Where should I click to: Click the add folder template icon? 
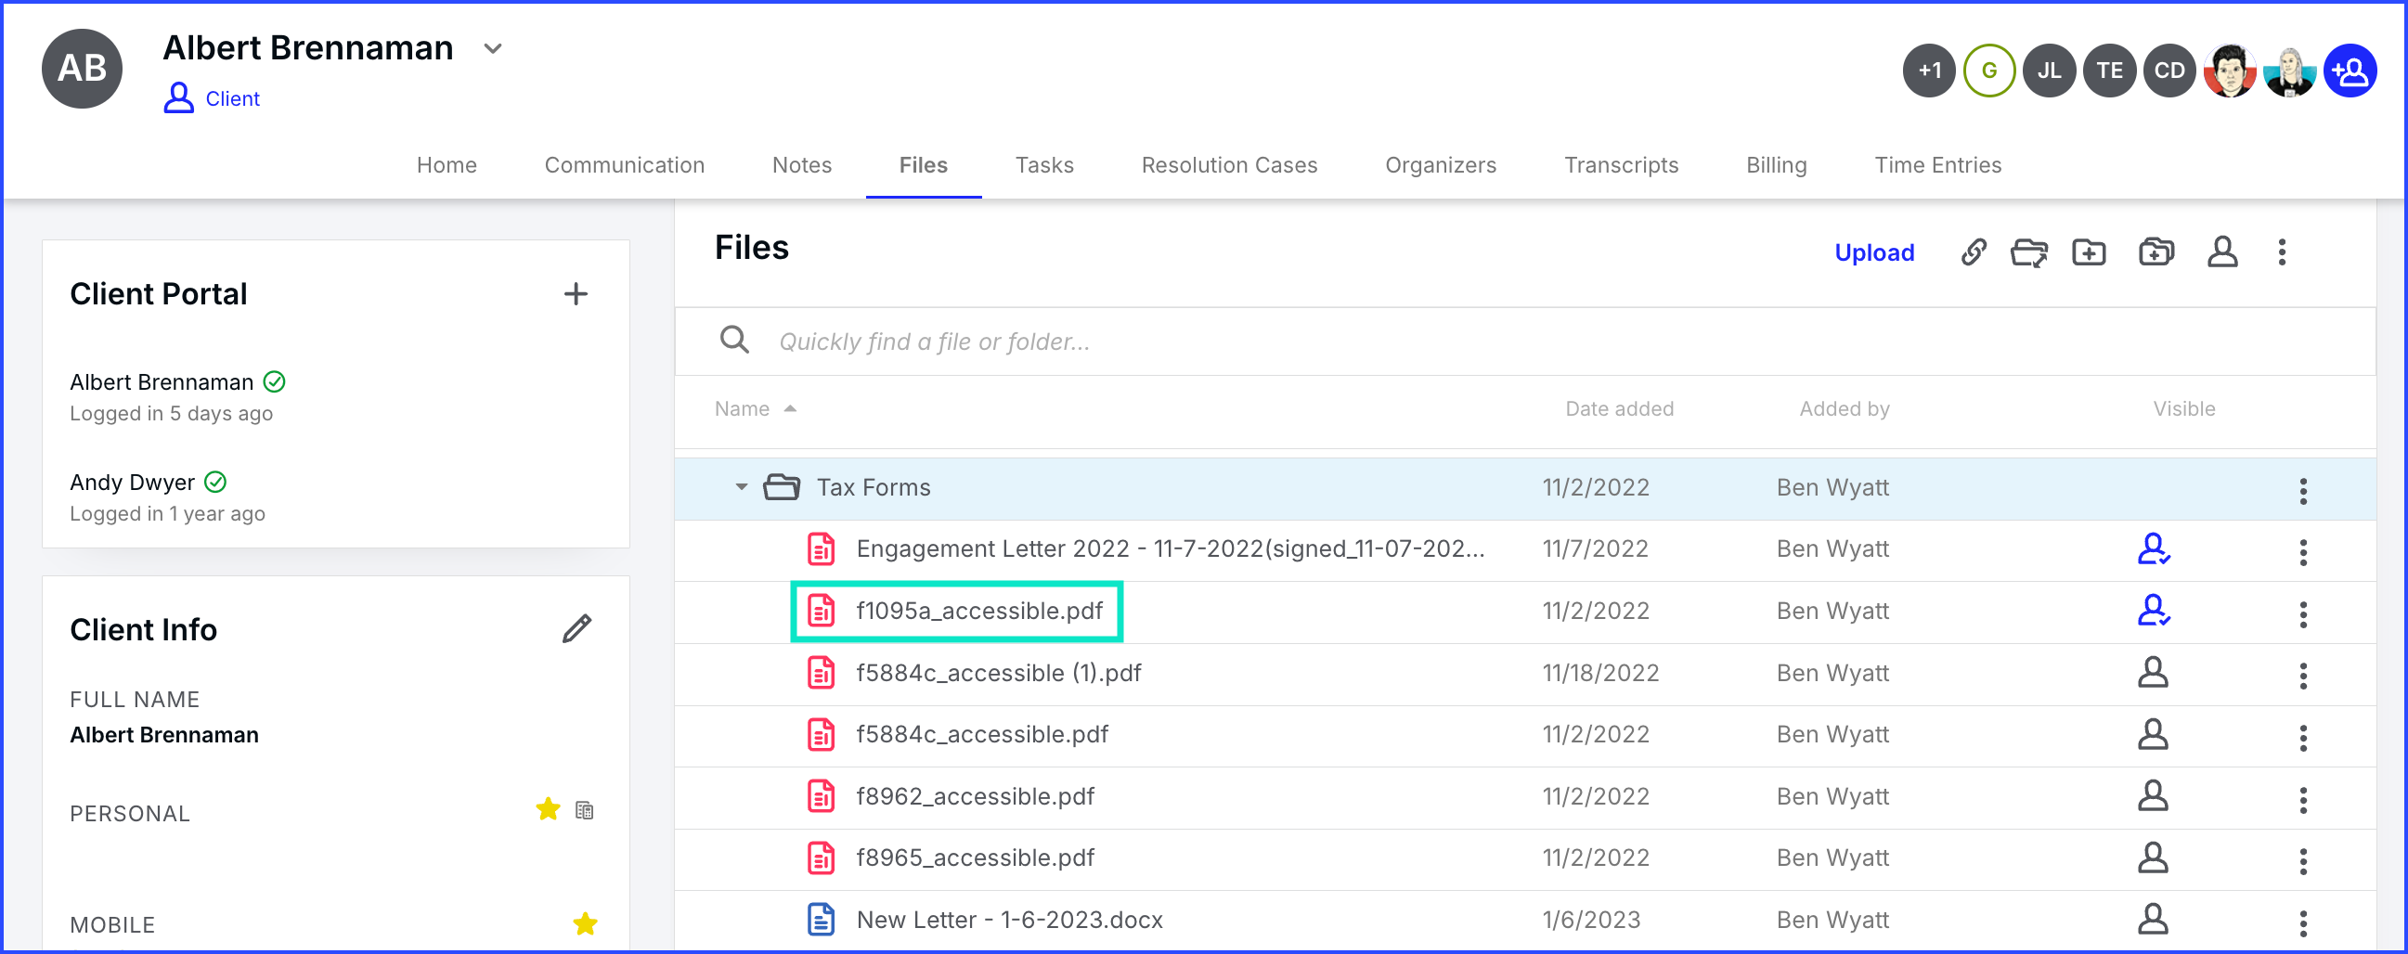(2156, 252)
